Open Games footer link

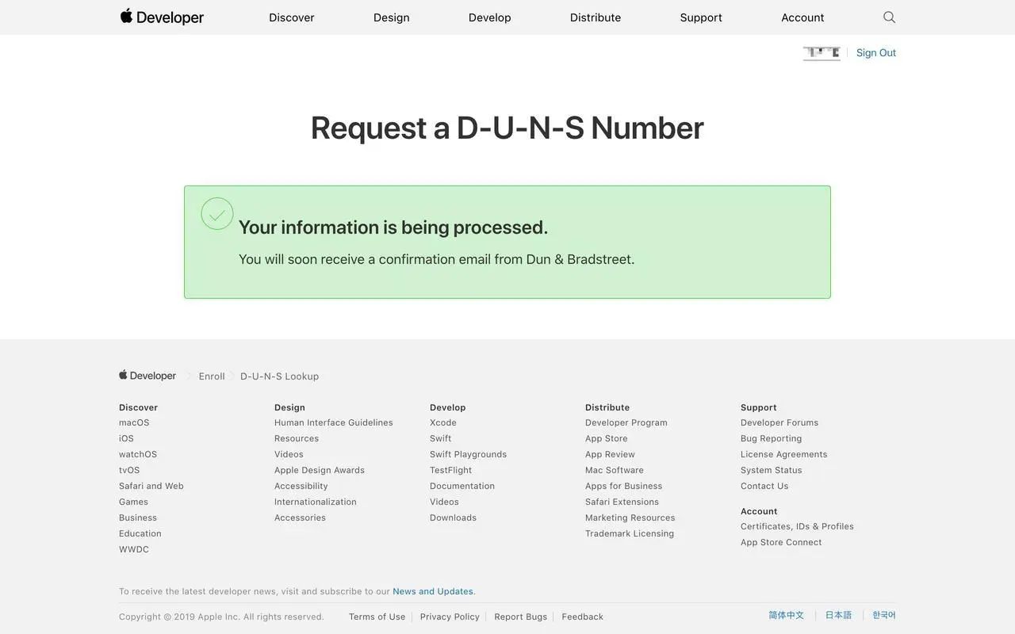point(133,502)
